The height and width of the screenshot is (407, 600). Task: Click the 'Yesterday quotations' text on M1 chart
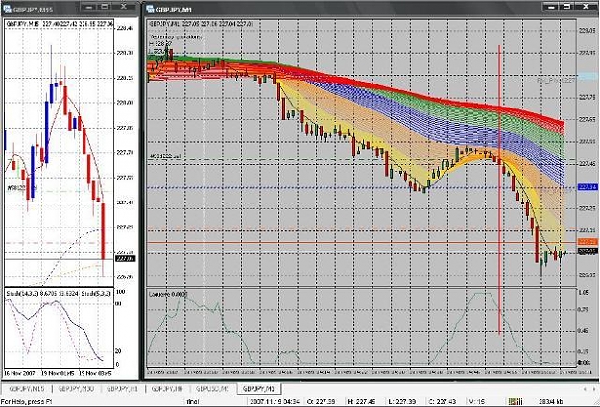tap(176, 37)
